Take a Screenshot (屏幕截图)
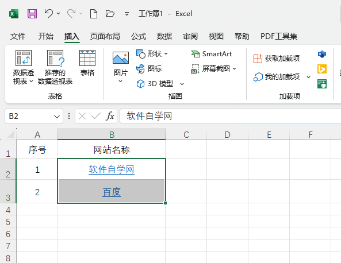The height and width of the screenshot is (263, 341). click(213, 69)
